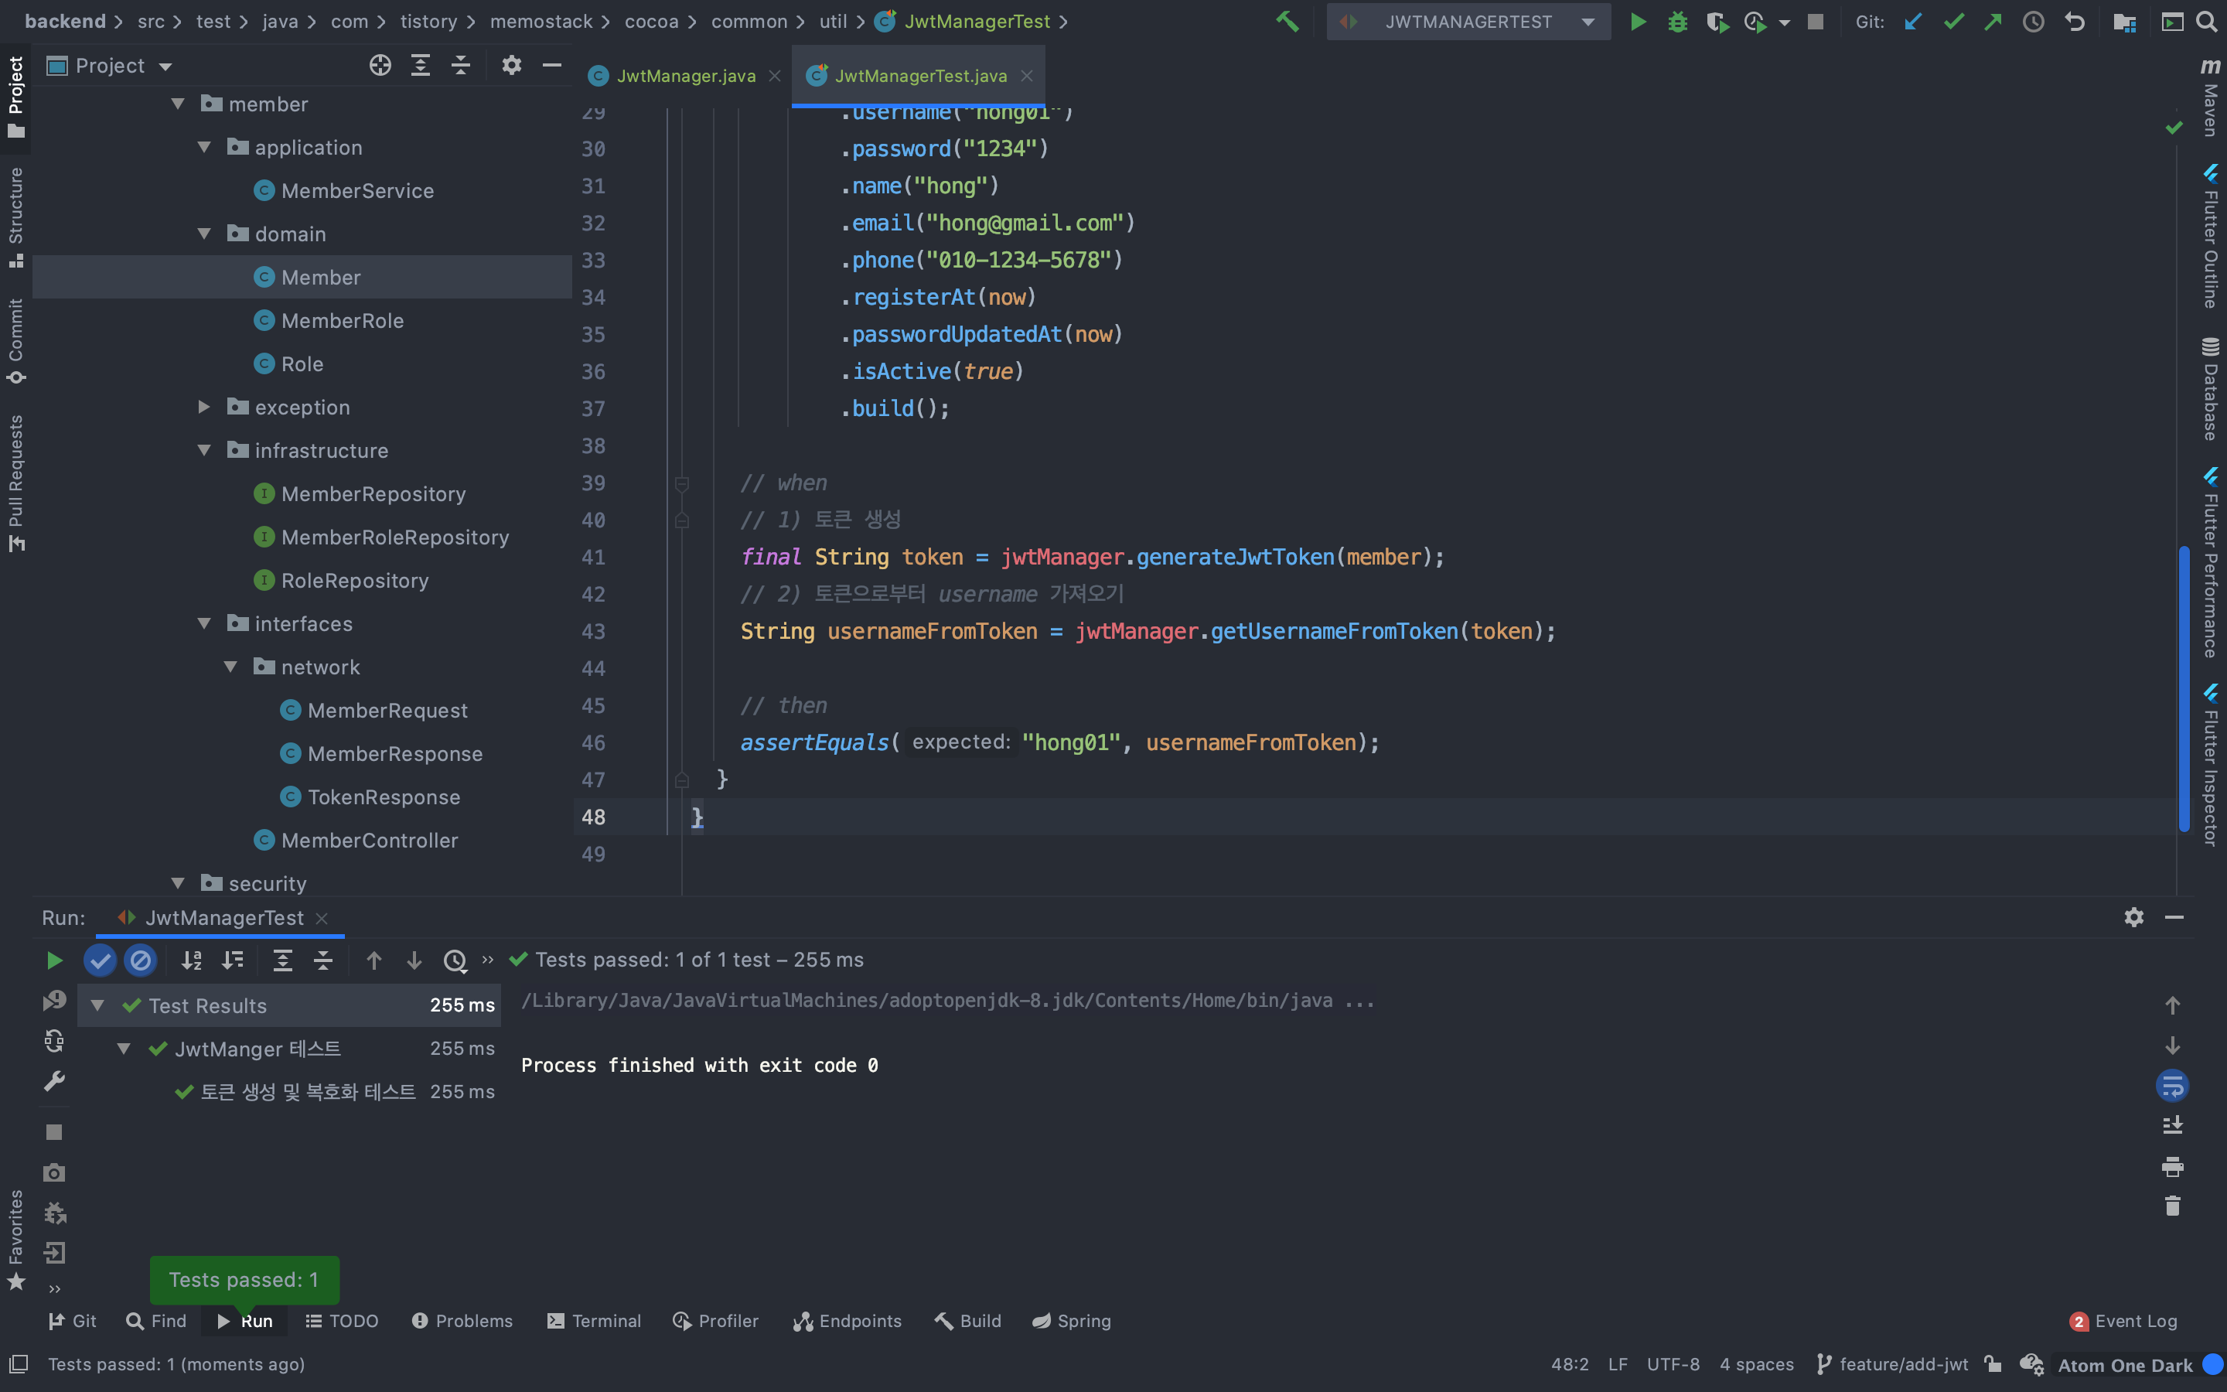Image resolution: width=2227 pixels, height=1392 pixels.
Task: Toggle soft-wrap in the run console
Action: [2172, 1086]
